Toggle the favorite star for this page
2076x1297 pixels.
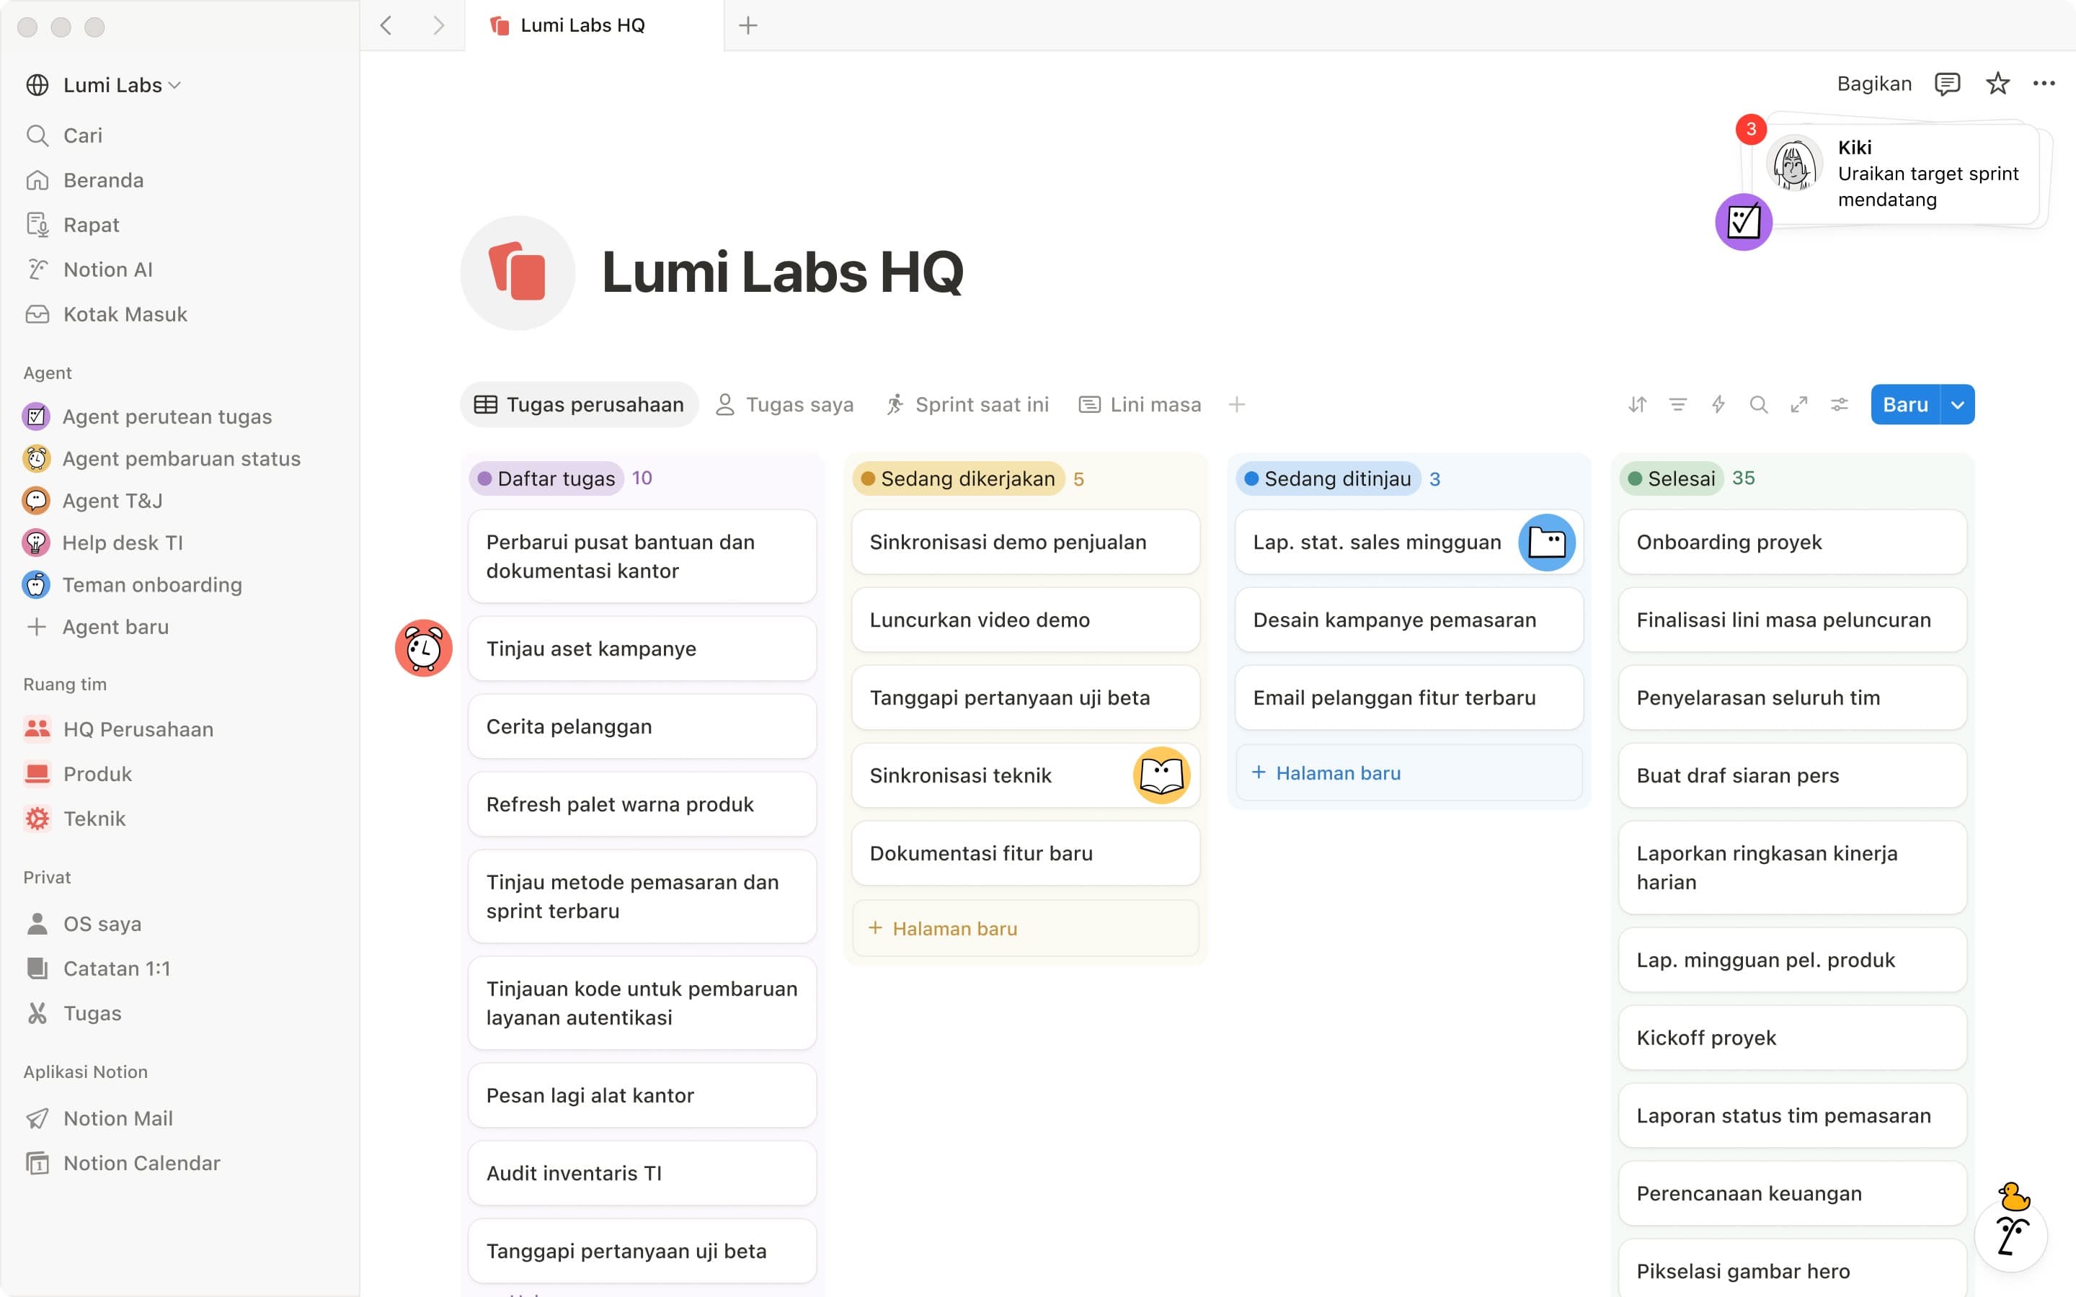(x=1997, y=83)
